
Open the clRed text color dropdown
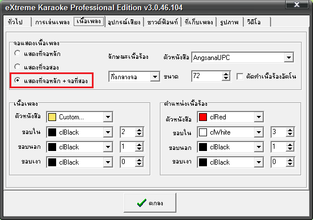[x=259, y=117]
